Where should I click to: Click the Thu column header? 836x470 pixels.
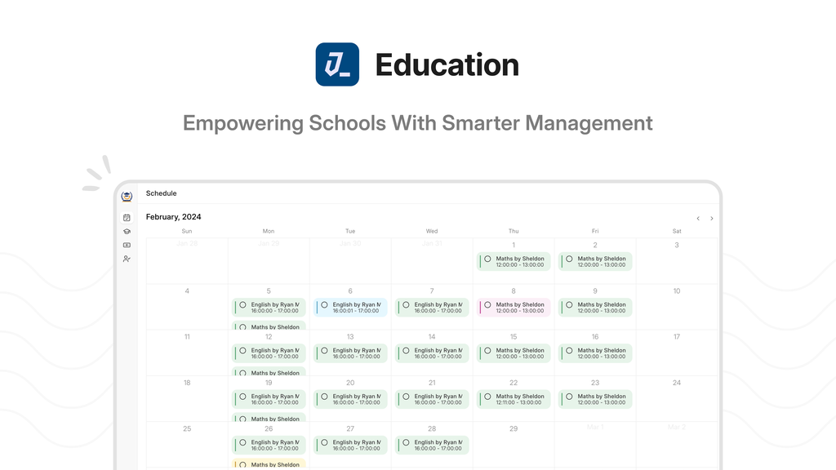click(514, 231)
